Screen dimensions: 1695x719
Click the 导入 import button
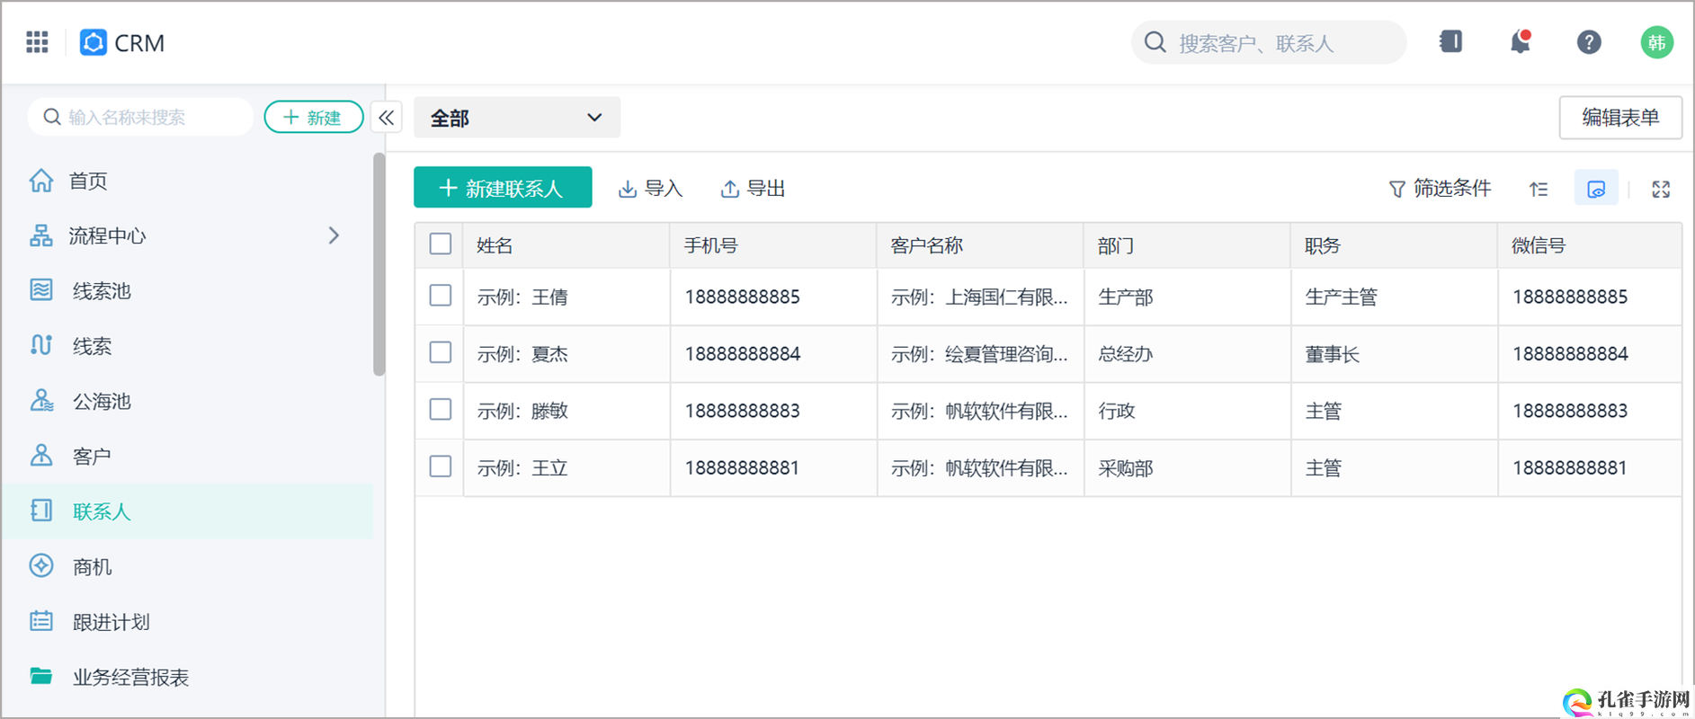tap(651, 189)
